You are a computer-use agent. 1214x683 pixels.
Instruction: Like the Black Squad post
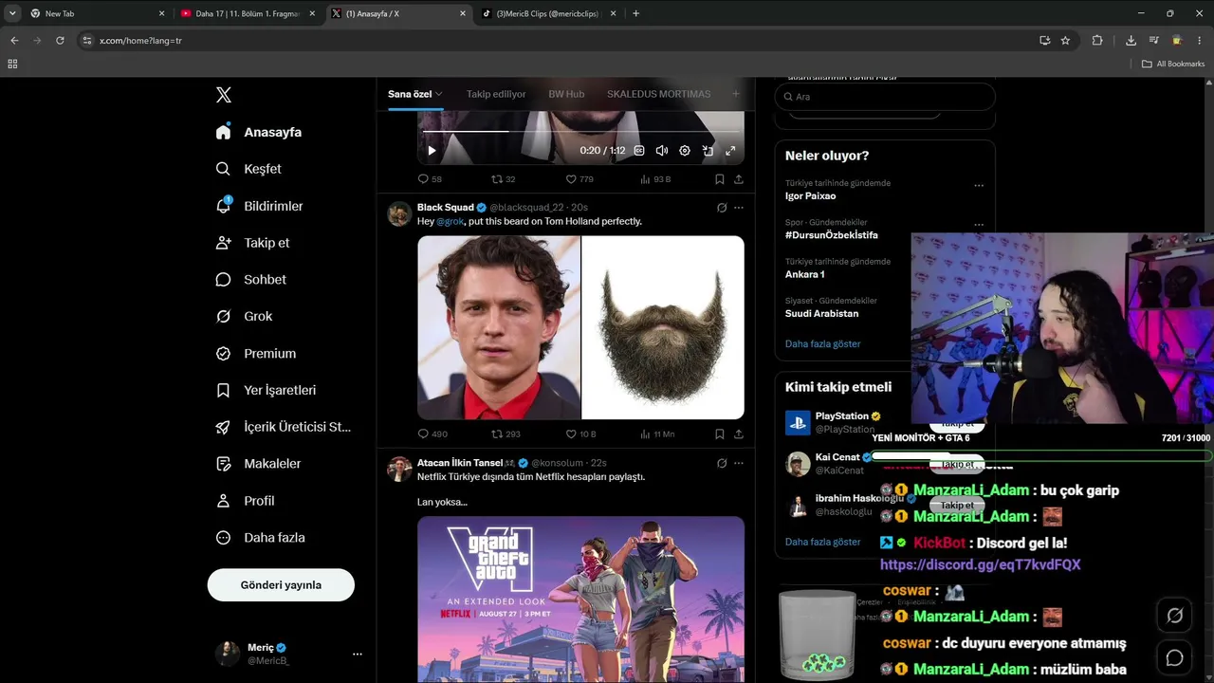(x=580, y=434)
